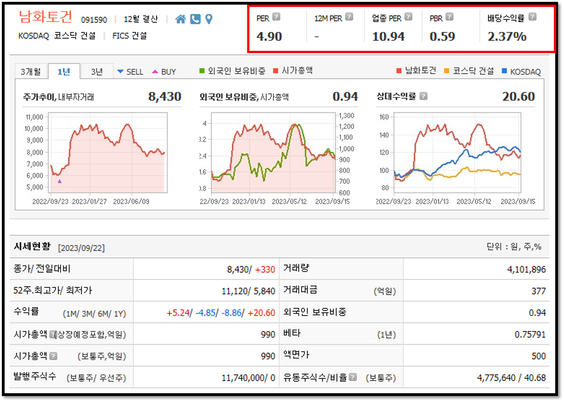Open the help icon beside 상대수익률 chart title

pyautogui.click(x=424, y=97)
